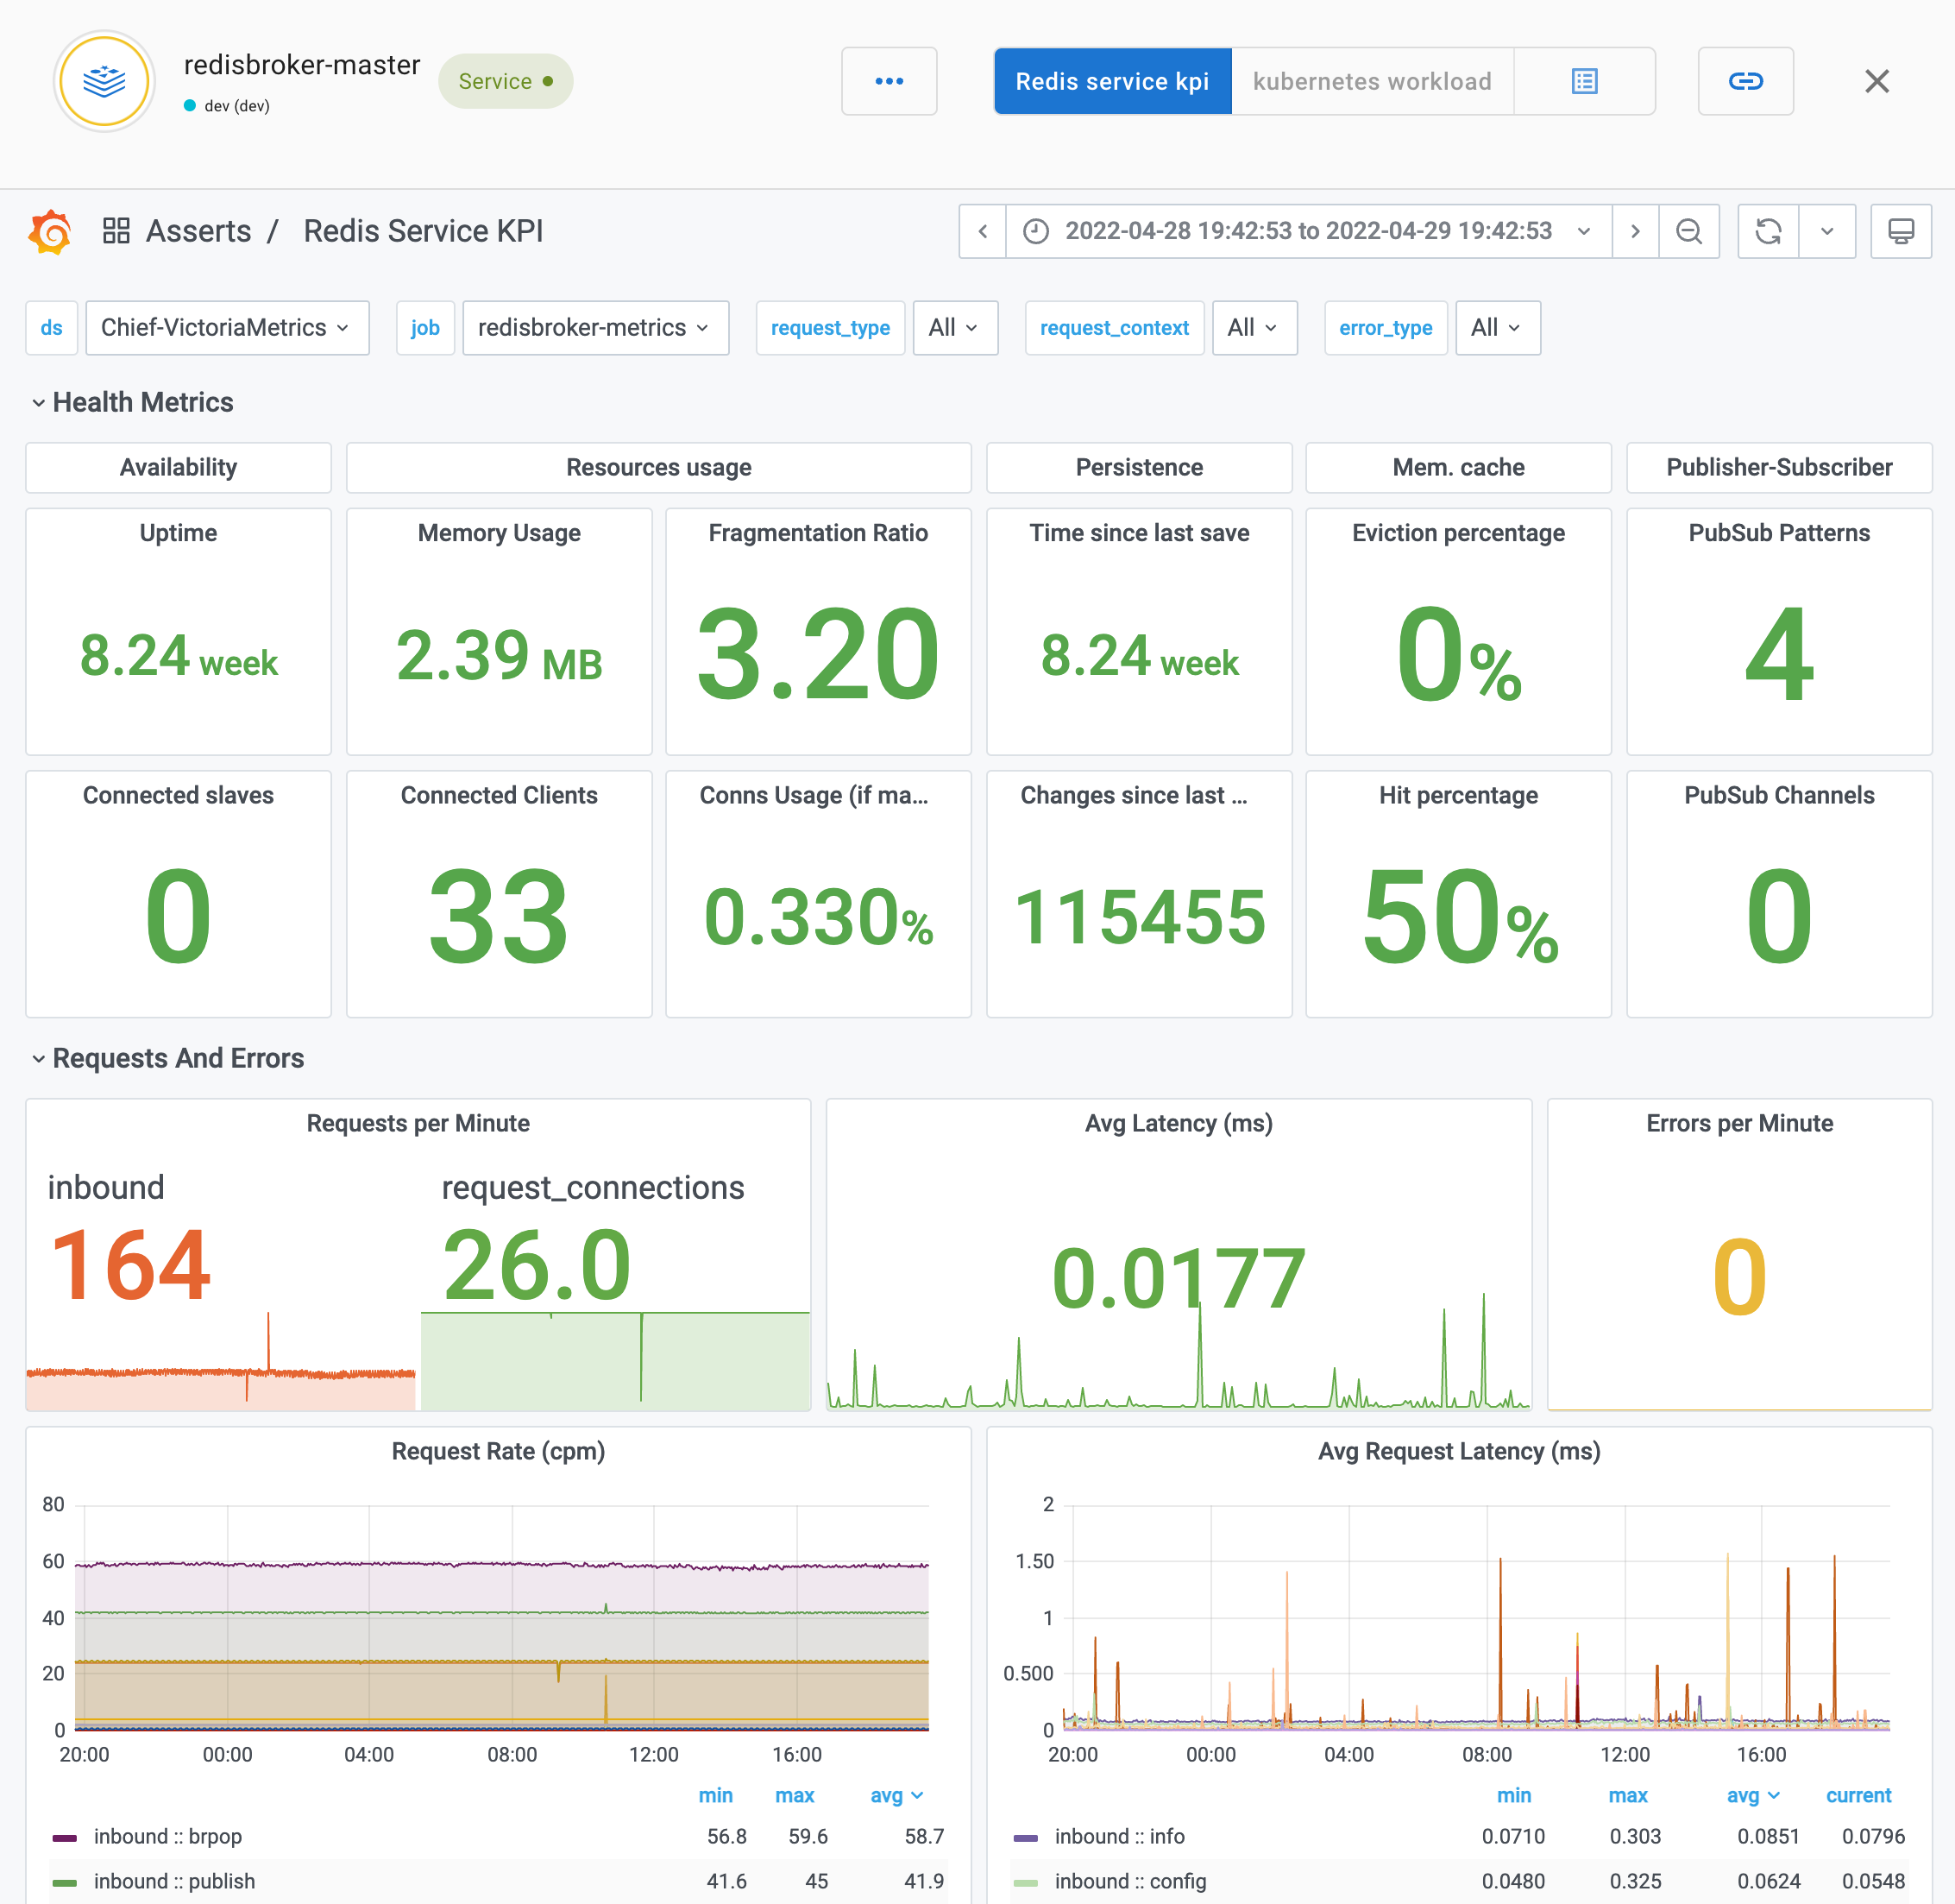The height and width of the screenshot is (1904, 1955).
Task: Collapse the Health Metrics section
Action: [142, 402]
